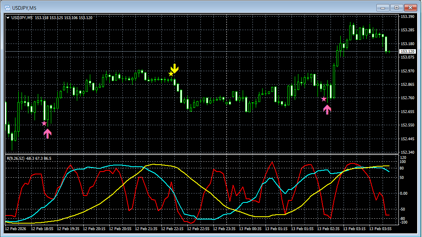
Task: Click the 13 Feb 03:55 time label
Action: point(380,228)
